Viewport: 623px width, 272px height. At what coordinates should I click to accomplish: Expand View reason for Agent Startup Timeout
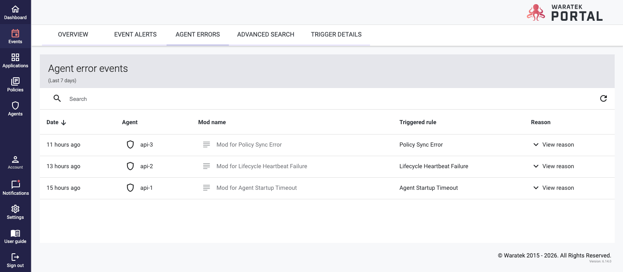coord(553,188)
